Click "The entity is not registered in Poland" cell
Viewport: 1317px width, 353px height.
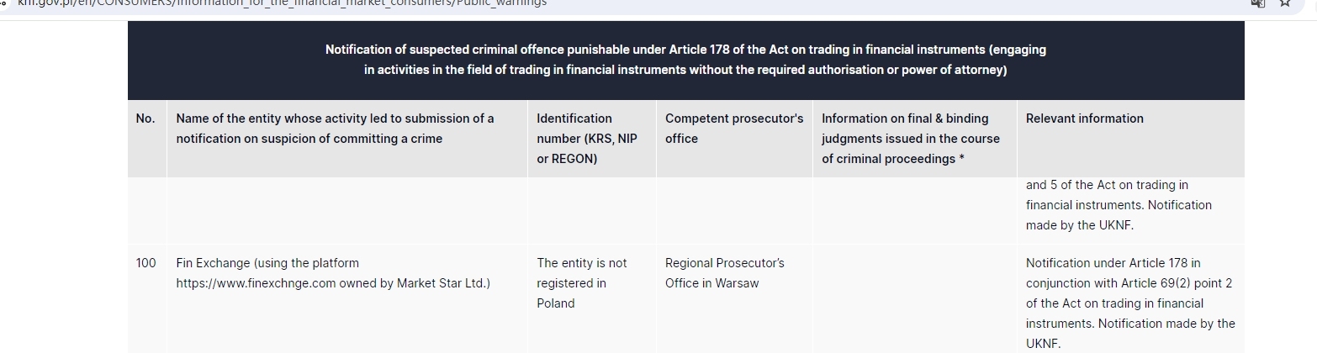pyautogui.click(x=582, y=283)
